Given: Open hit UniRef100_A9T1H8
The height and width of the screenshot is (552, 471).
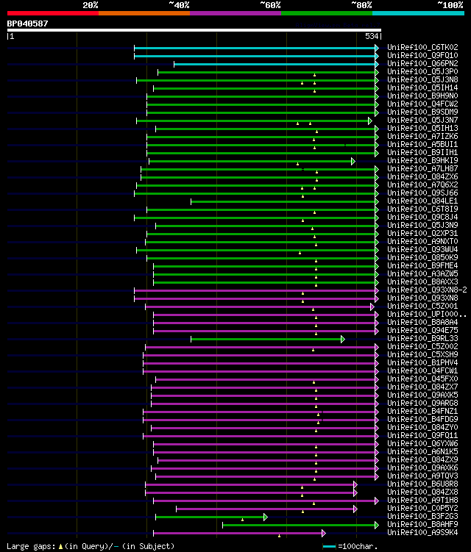Looking at the screenshot, I should coord(422,501).
